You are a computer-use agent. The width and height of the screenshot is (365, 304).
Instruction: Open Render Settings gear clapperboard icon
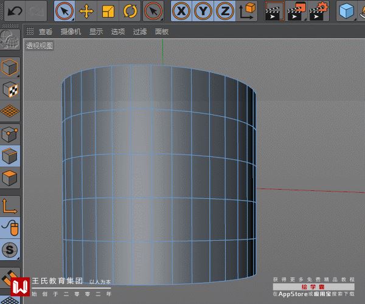318,11
